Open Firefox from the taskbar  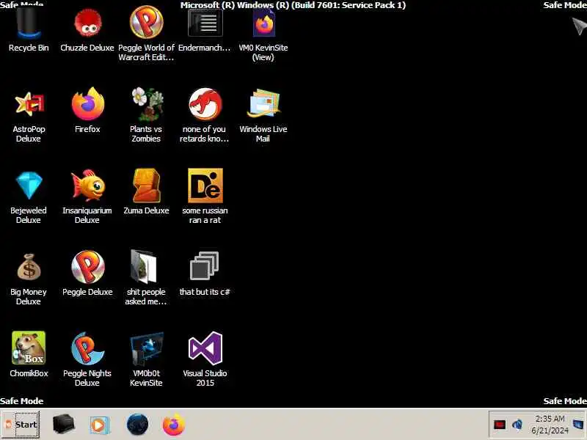(x=174, y=425)
